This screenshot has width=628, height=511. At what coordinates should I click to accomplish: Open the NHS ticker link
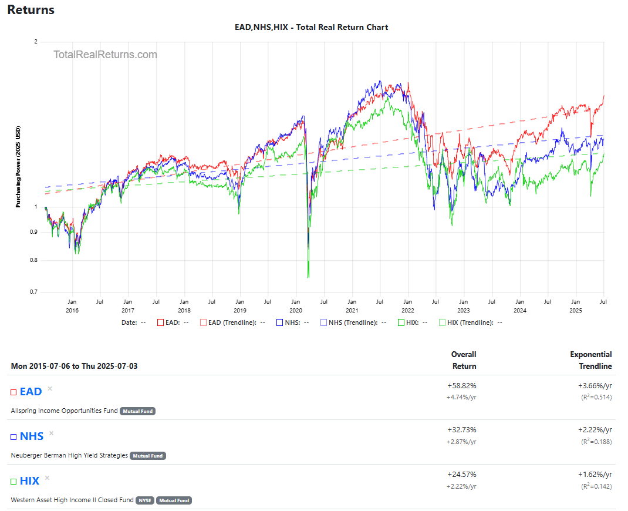(x=31, y=436)
